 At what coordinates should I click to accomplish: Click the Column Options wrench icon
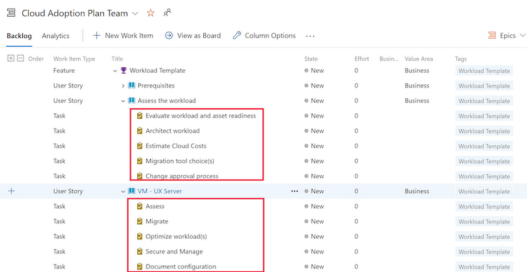click(x=237, y=36)
